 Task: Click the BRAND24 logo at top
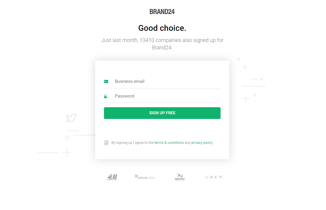[162, 12]
